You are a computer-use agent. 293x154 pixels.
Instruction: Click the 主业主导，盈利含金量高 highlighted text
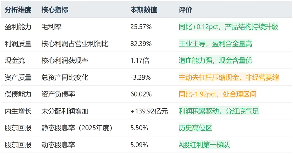215,44
